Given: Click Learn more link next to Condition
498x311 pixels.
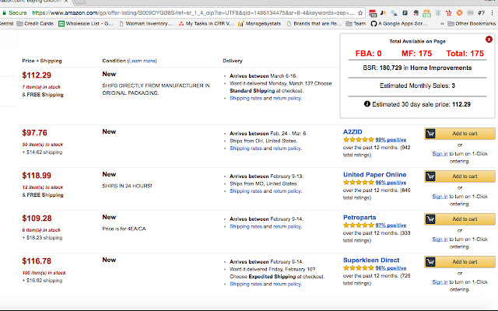Looking at the screenshot, I should pos(142,60).
